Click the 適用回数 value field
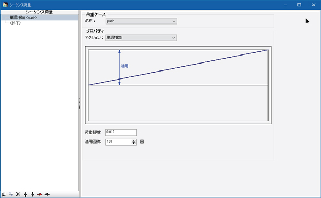Viewport: 321px width, 198px height. (119, 142)
